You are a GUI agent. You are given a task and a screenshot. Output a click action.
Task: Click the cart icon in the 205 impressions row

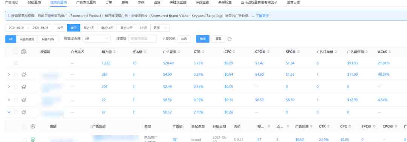(x=24, y=87)
